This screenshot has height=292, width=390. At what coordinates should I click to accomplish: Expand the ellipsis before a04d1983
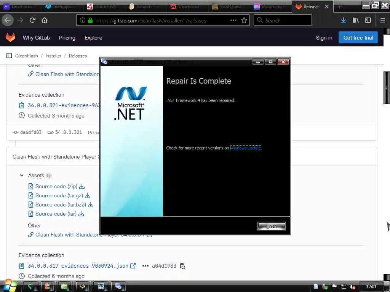(x=145, y=266)
